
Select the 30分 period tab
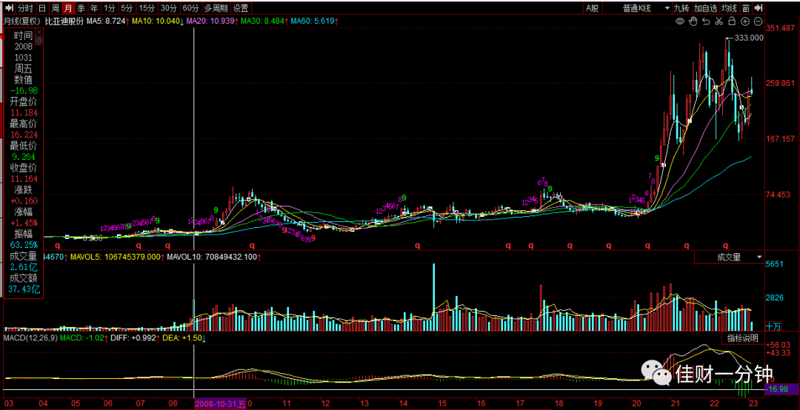coord(168,8)
